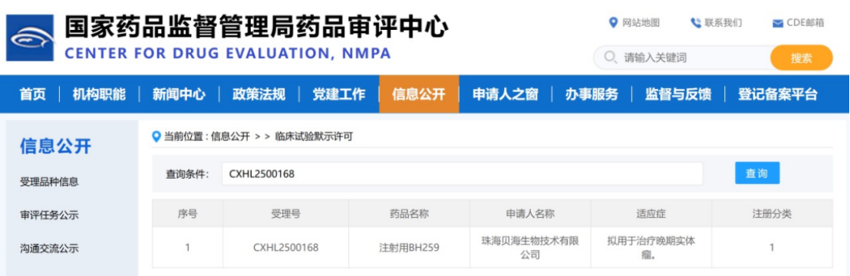The image size is (850, 276).
Task: Click the 注射用BH259 drug name cell
Action: click(410, 248)
